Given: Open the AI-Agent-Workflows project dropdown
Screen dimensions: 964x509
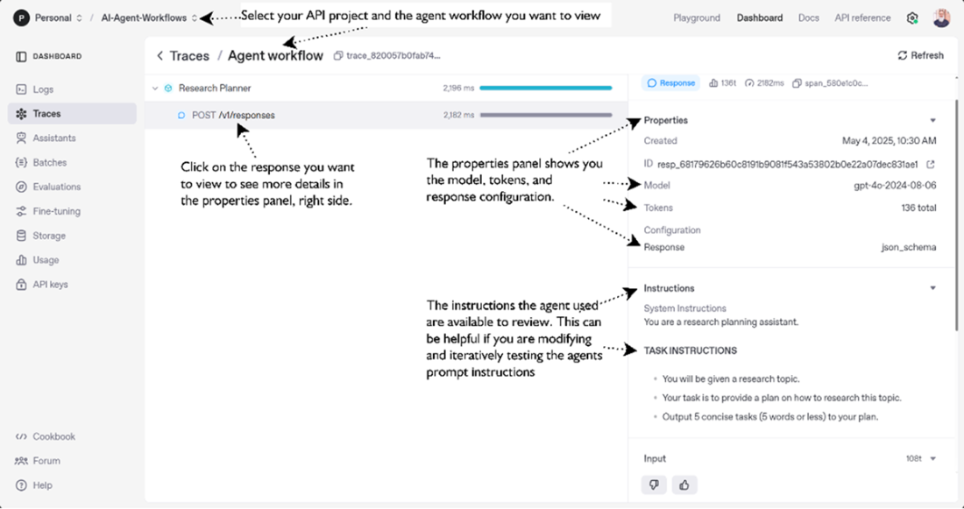Looking at the screenshot, I should point(149,18).
